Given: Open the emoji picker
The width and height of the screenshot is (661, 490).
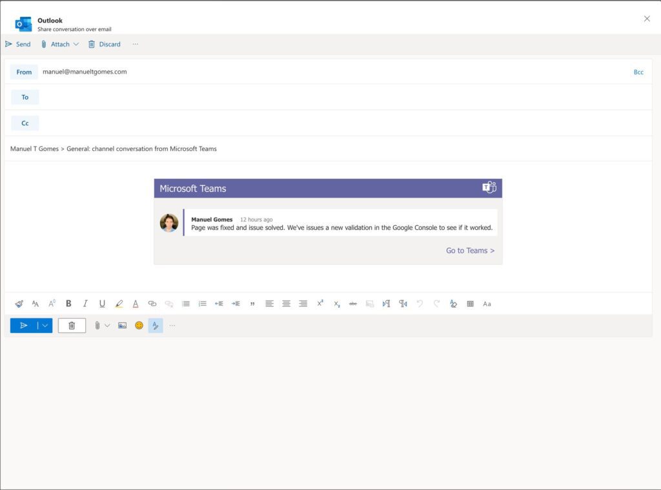Looking at the screenshot, I should [139, 325].
